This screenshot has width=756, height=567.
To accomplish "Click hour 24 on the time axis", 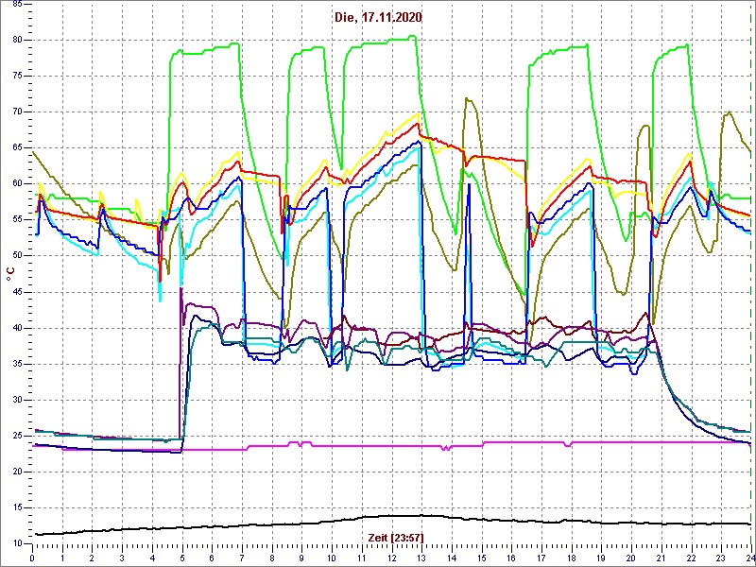I will coord(750,558).
